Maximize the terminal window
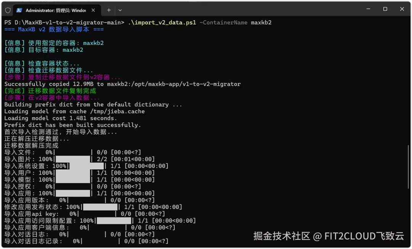Viewport: 412px width, 249px height. point(385,9)
